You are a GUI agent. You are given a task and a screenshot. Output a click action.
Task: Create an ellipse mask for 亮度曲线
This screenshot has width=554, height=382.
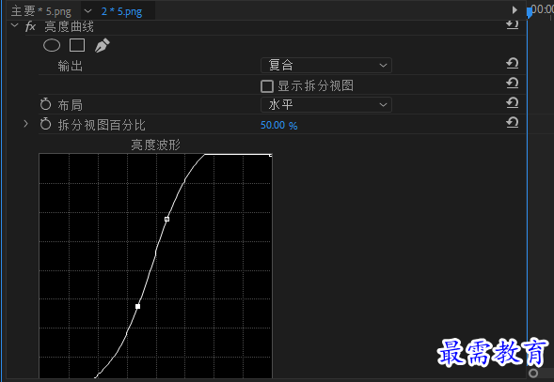click(52, 45)
